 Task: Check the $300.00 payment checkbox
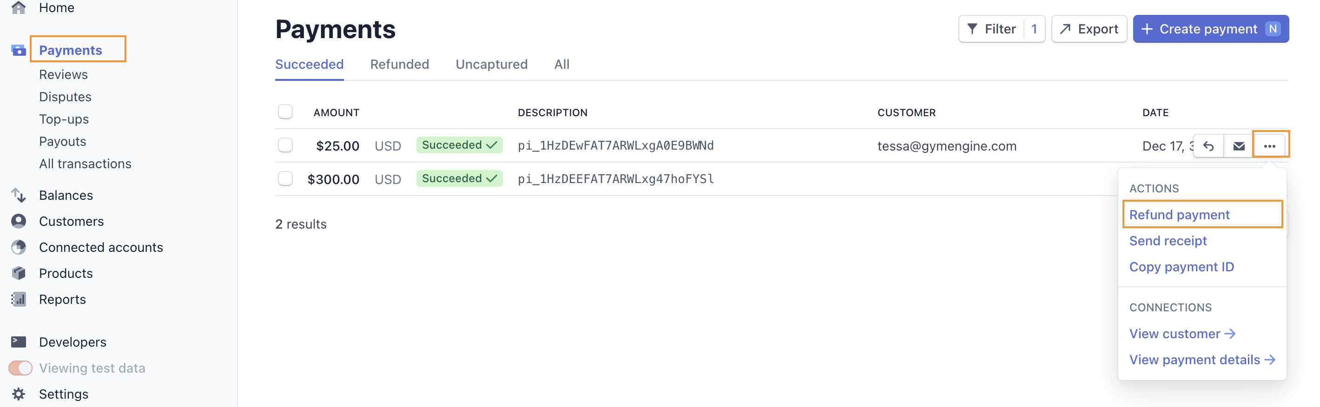(x=285, y=179)
